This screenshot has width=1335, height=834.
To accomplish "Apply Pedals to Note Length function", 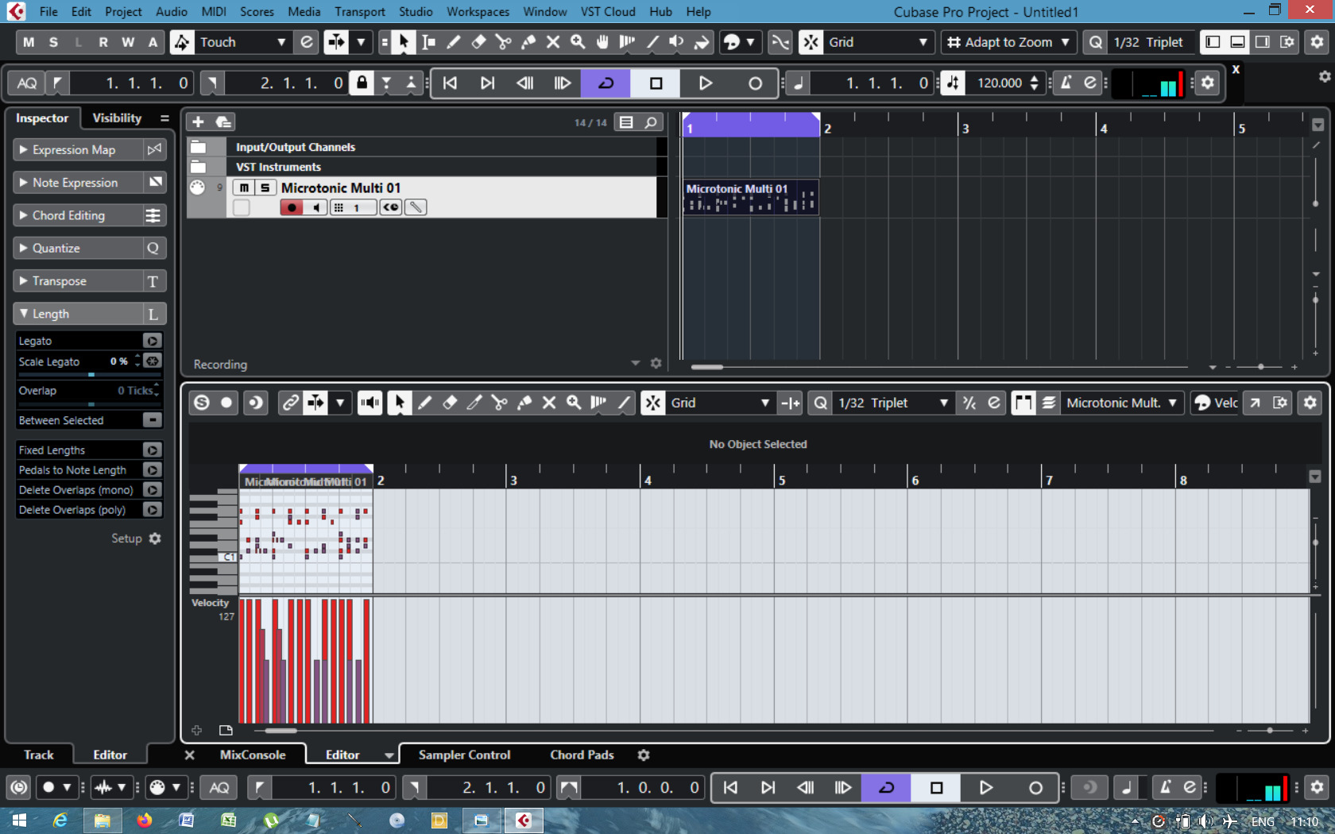I will coord(152,469).
